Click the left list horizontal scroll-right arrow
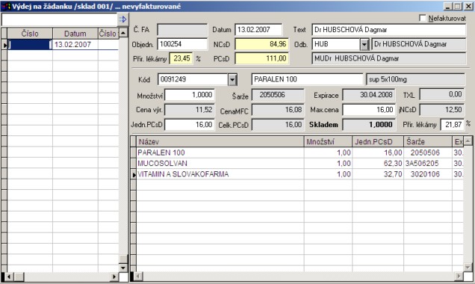The height and width of the screenshot is (284, 475). pyautogui.click(x=114, y=277)
